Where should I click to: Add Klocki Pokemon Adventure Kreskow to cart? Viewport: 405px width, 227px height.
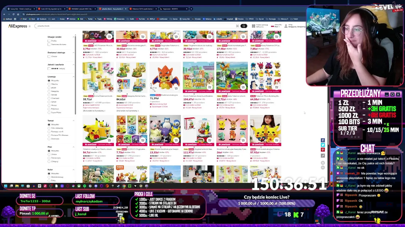coord(209,87)
